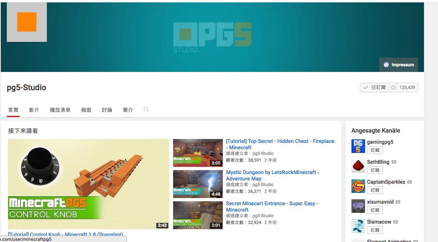Click the Angesagte Kanäle heading

[376, 130]
